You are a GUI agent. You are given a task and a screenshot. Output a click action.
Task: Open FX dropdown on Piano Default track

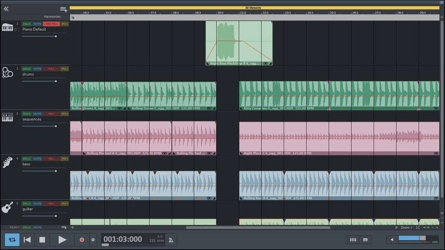pyautogui.click(x=65, y=24)
